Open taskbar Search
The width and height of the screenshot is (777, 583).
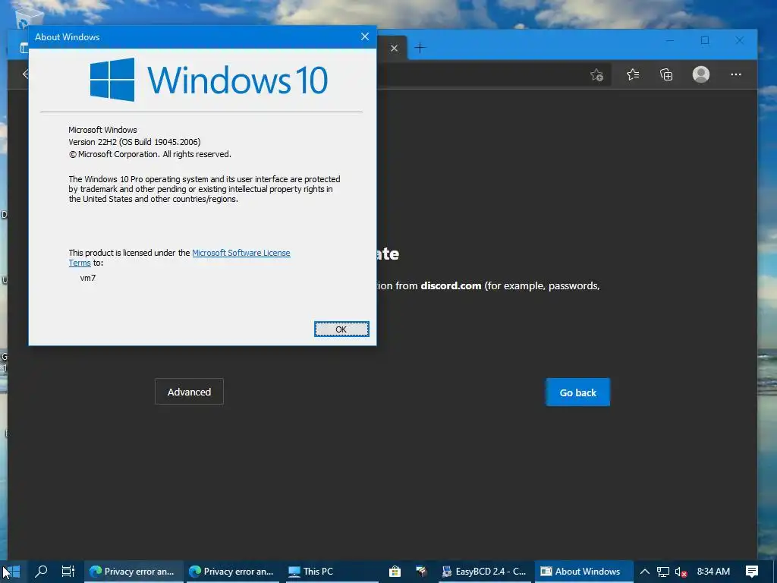[x=41, y=572]
